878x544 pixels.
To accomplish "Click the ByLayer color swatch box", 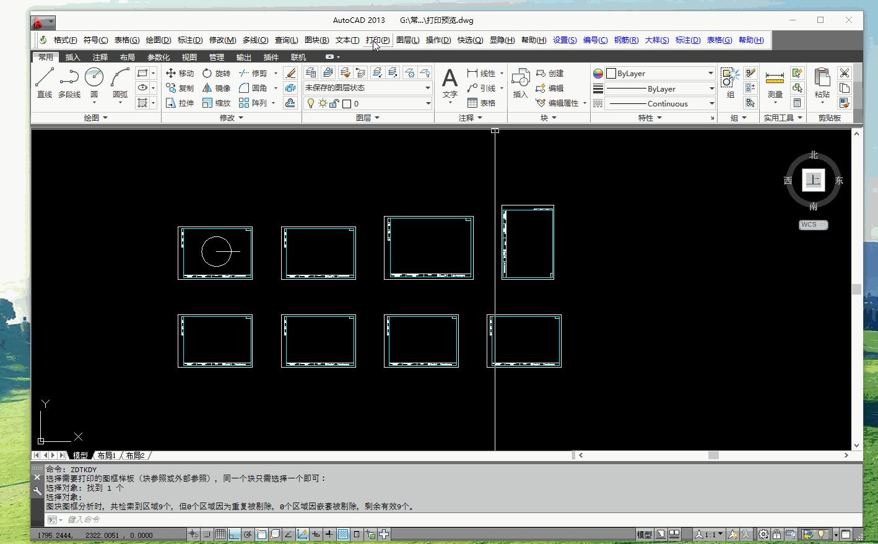I will (x=611, y=73).
